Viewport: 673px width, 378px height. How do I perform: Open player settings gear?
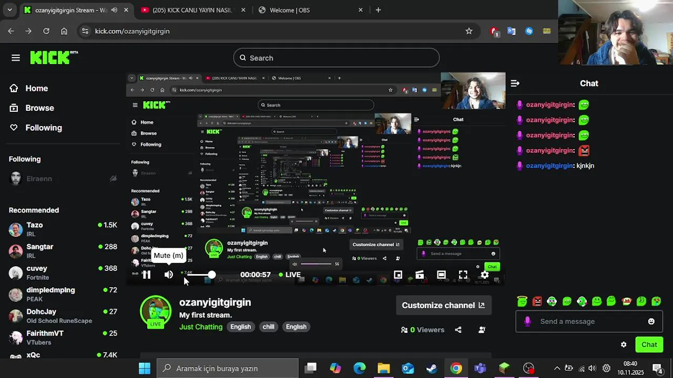[485, 275]
